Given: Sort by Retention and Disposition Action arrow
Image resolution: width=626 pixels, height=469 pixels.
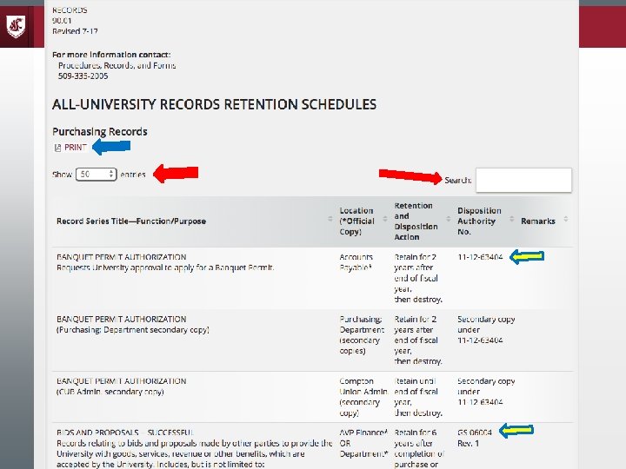Looking at the screenshot, I should (449, 219).
